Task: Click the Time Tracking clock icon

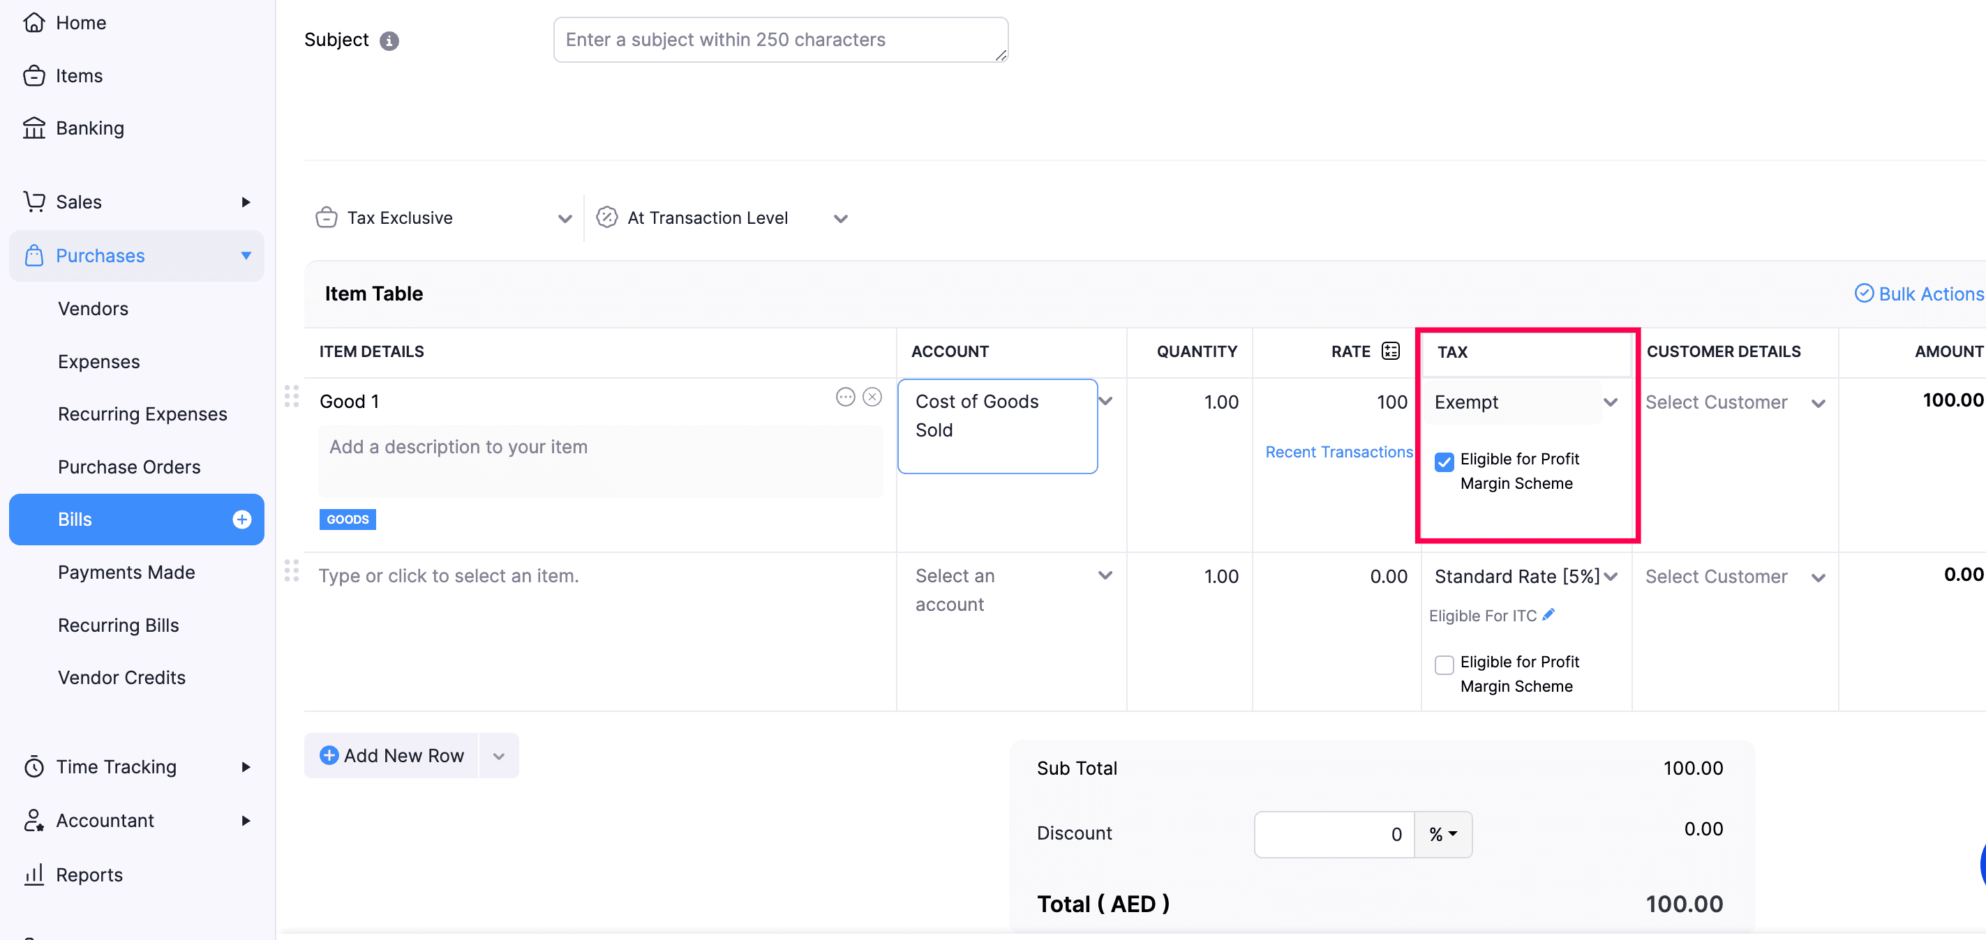Action: coord(34,766)
